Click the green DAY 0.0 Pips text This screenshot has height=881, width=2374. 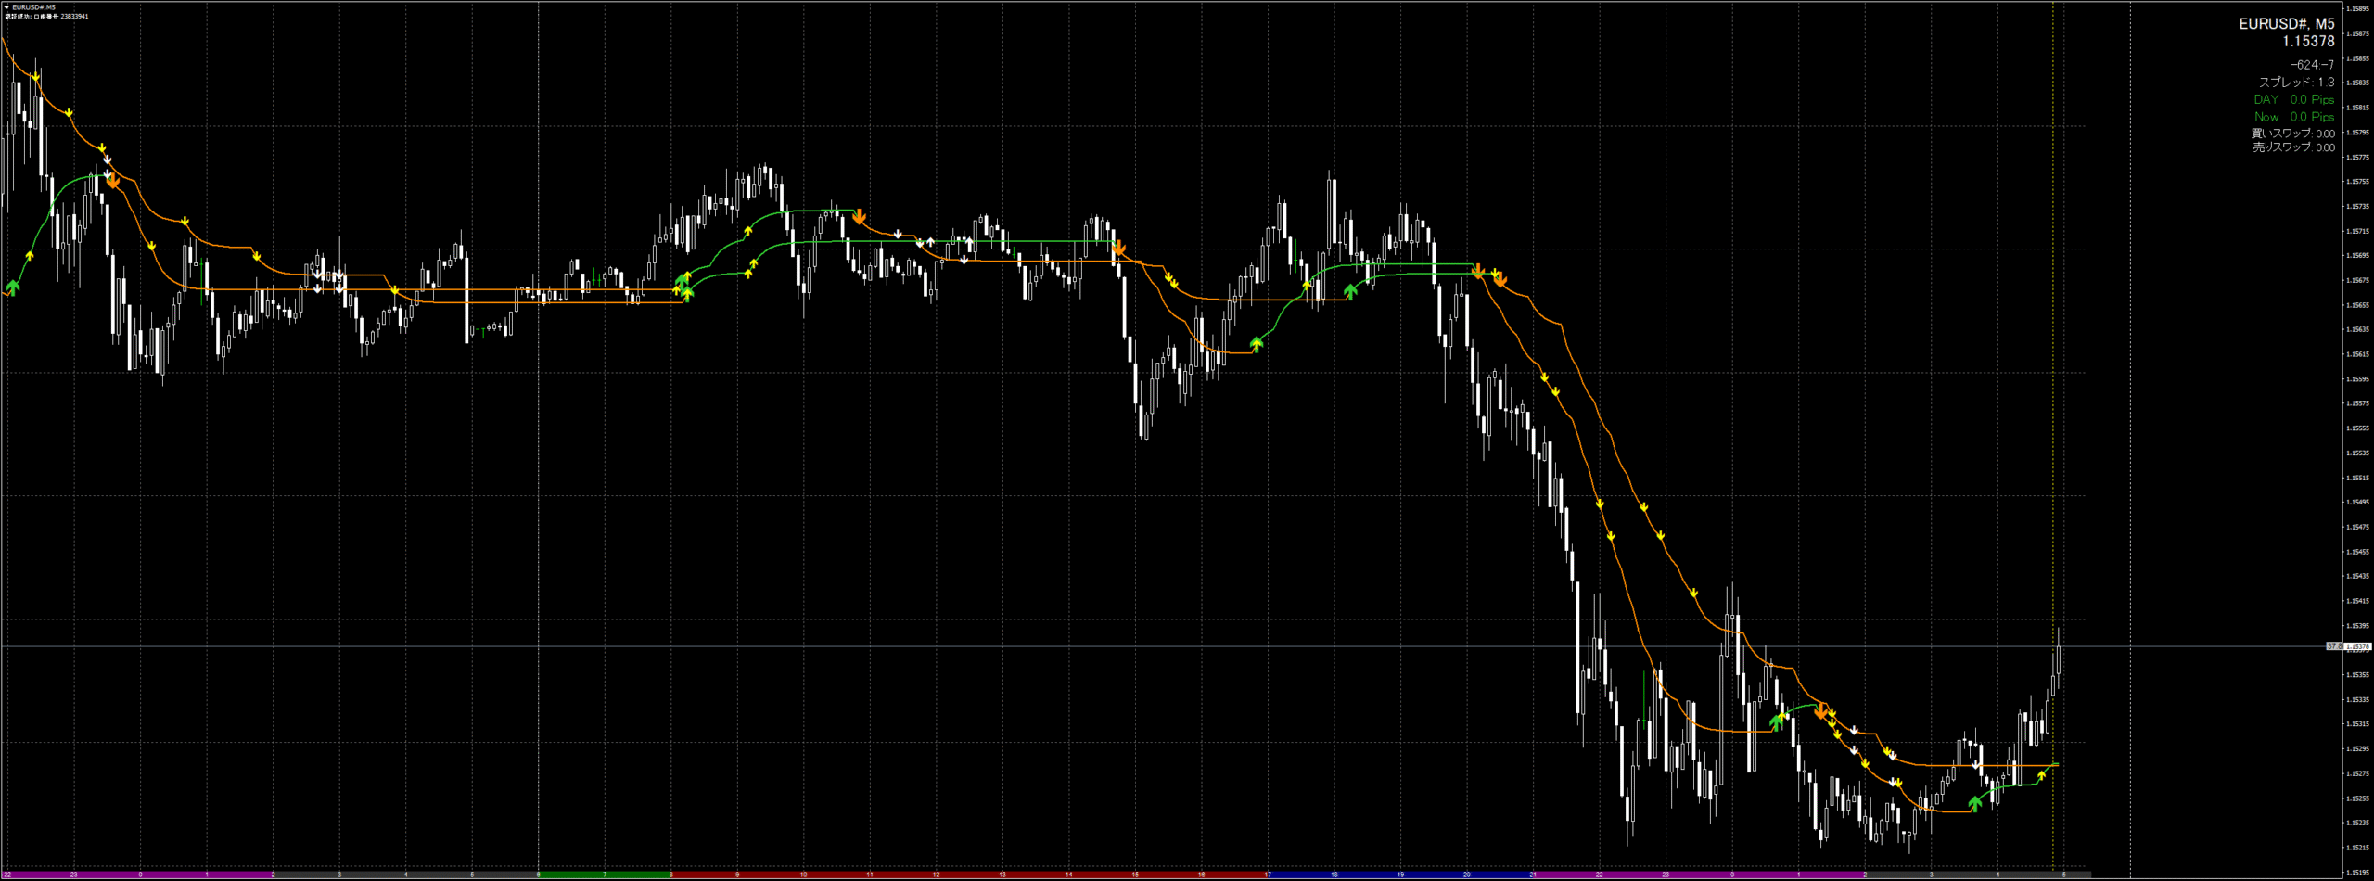point(2293,99)
